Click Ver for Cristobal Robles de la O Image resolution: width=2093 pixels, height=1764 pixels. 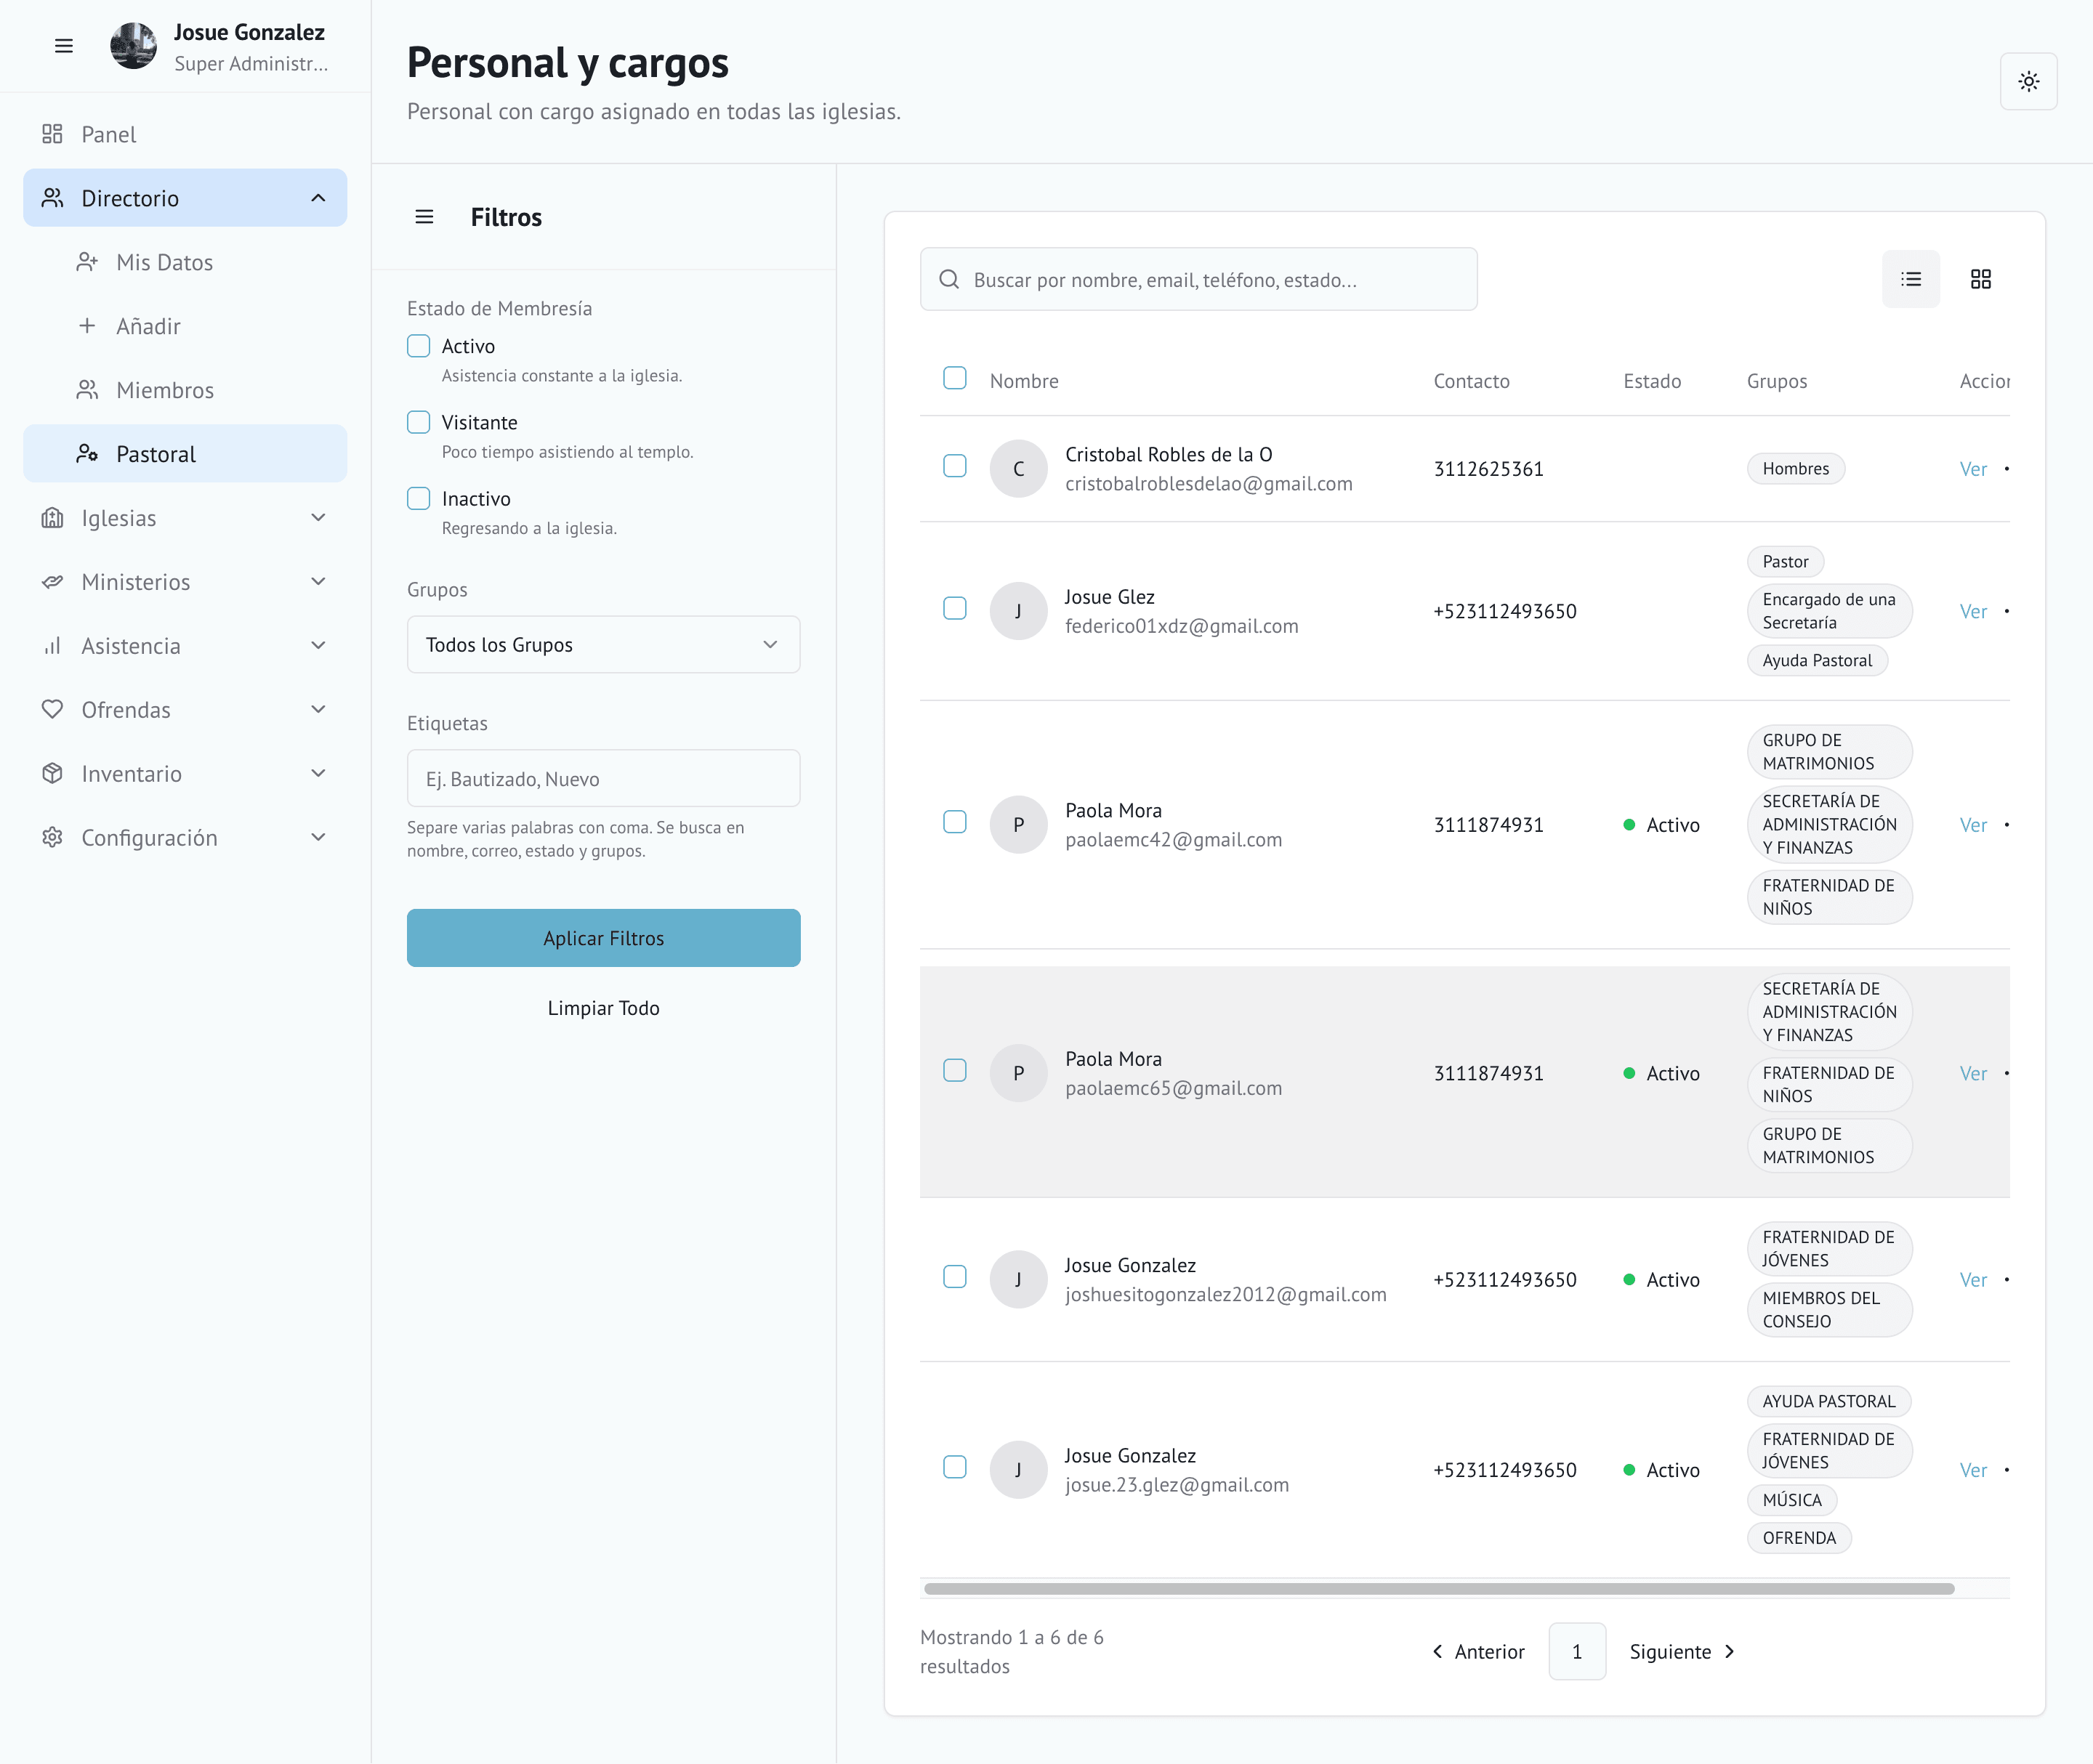(x=1973, y=469)
